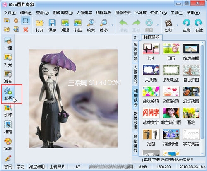This screenshot has height=171, width=207.
Task: Choose the 大头贴 thumbnail
Action: (x=151, y=70)
